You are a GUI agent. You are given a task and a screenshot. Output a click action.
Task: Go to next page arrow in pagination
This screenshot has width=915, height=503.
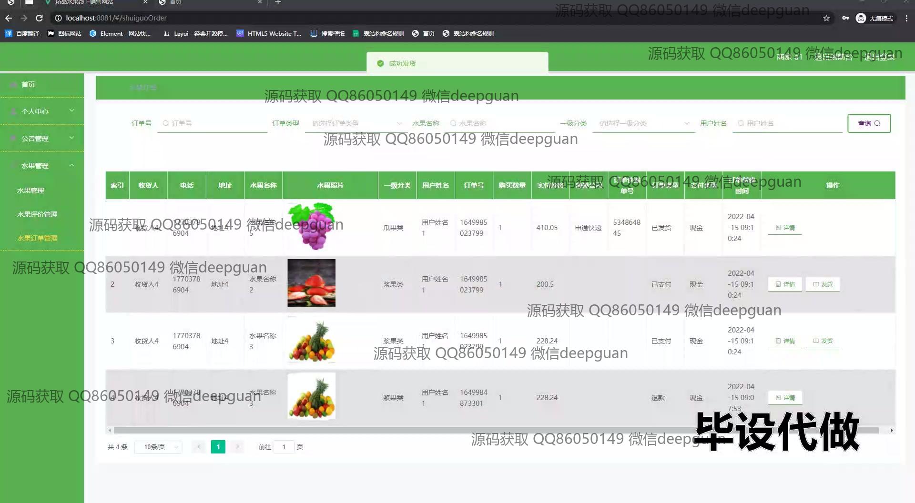pos(237,447)
